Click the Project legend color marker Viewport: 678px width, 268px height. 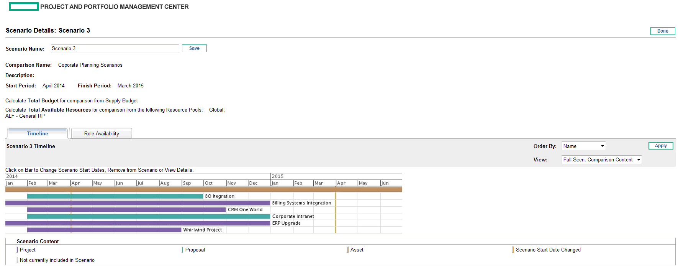[17, 250]
